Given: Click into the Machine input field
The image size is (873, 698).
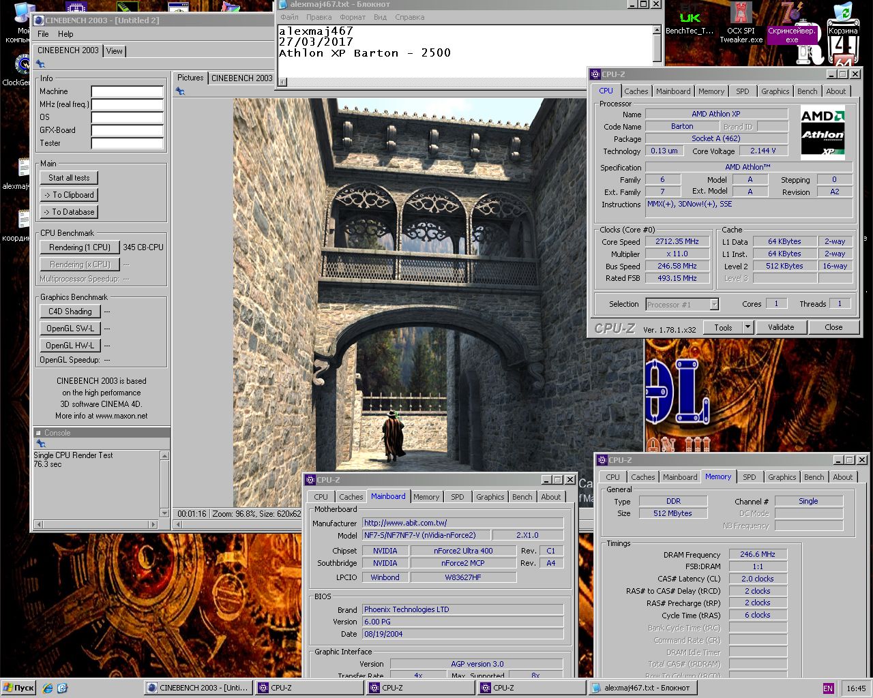Looking at the screenshot, I should 128,91.
